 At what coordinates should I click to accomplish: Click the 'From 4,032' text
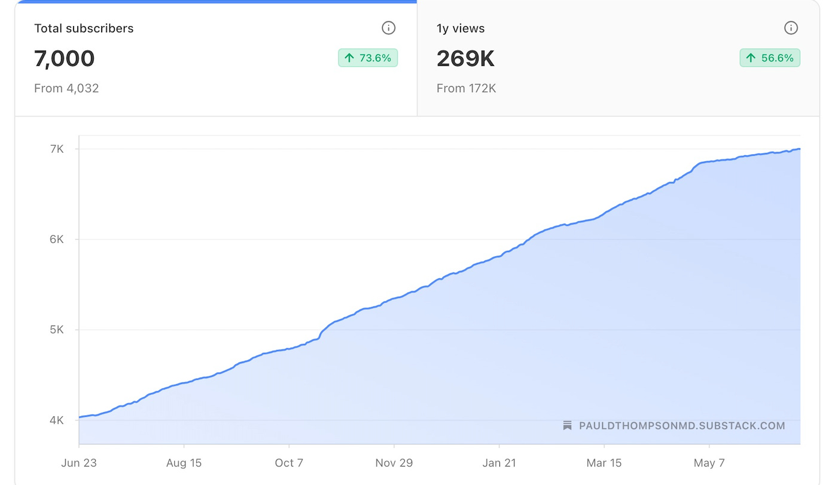pos(66,88)
